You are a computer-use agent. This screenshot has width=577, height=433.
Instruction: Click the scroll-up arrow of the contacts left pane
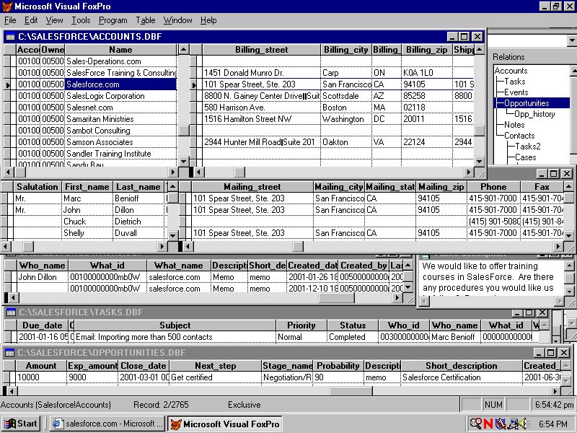click(172, 187)
